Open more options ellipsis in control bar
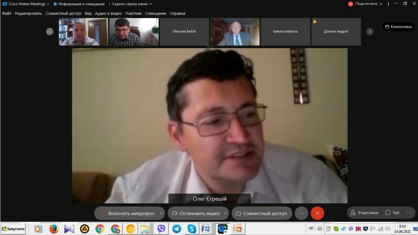Image resolution: width=418 pixels, height=235 pixels. pyautogui.click(x=301, y=213)
